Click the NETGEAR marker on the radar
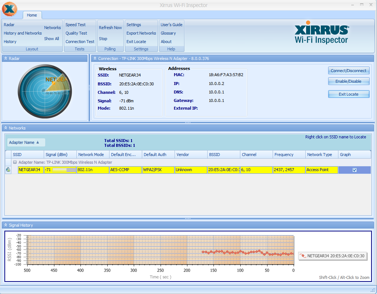This screenshot has width=377, height=294. [x=53, y=83]
